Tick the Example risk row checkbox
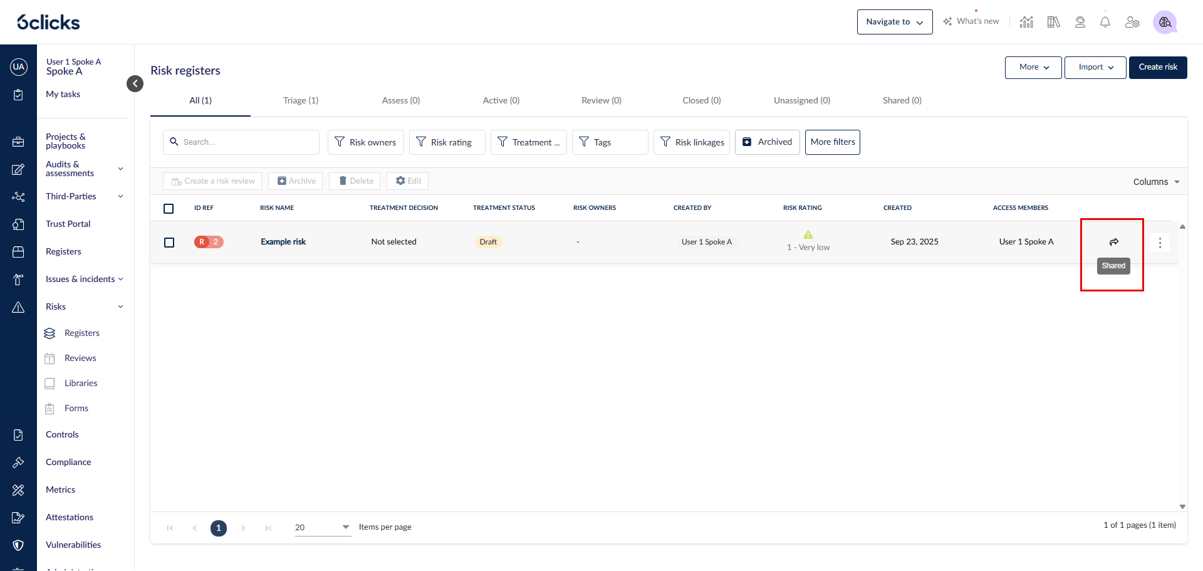This screenshot has height=571, width=1203. [169, 243]
